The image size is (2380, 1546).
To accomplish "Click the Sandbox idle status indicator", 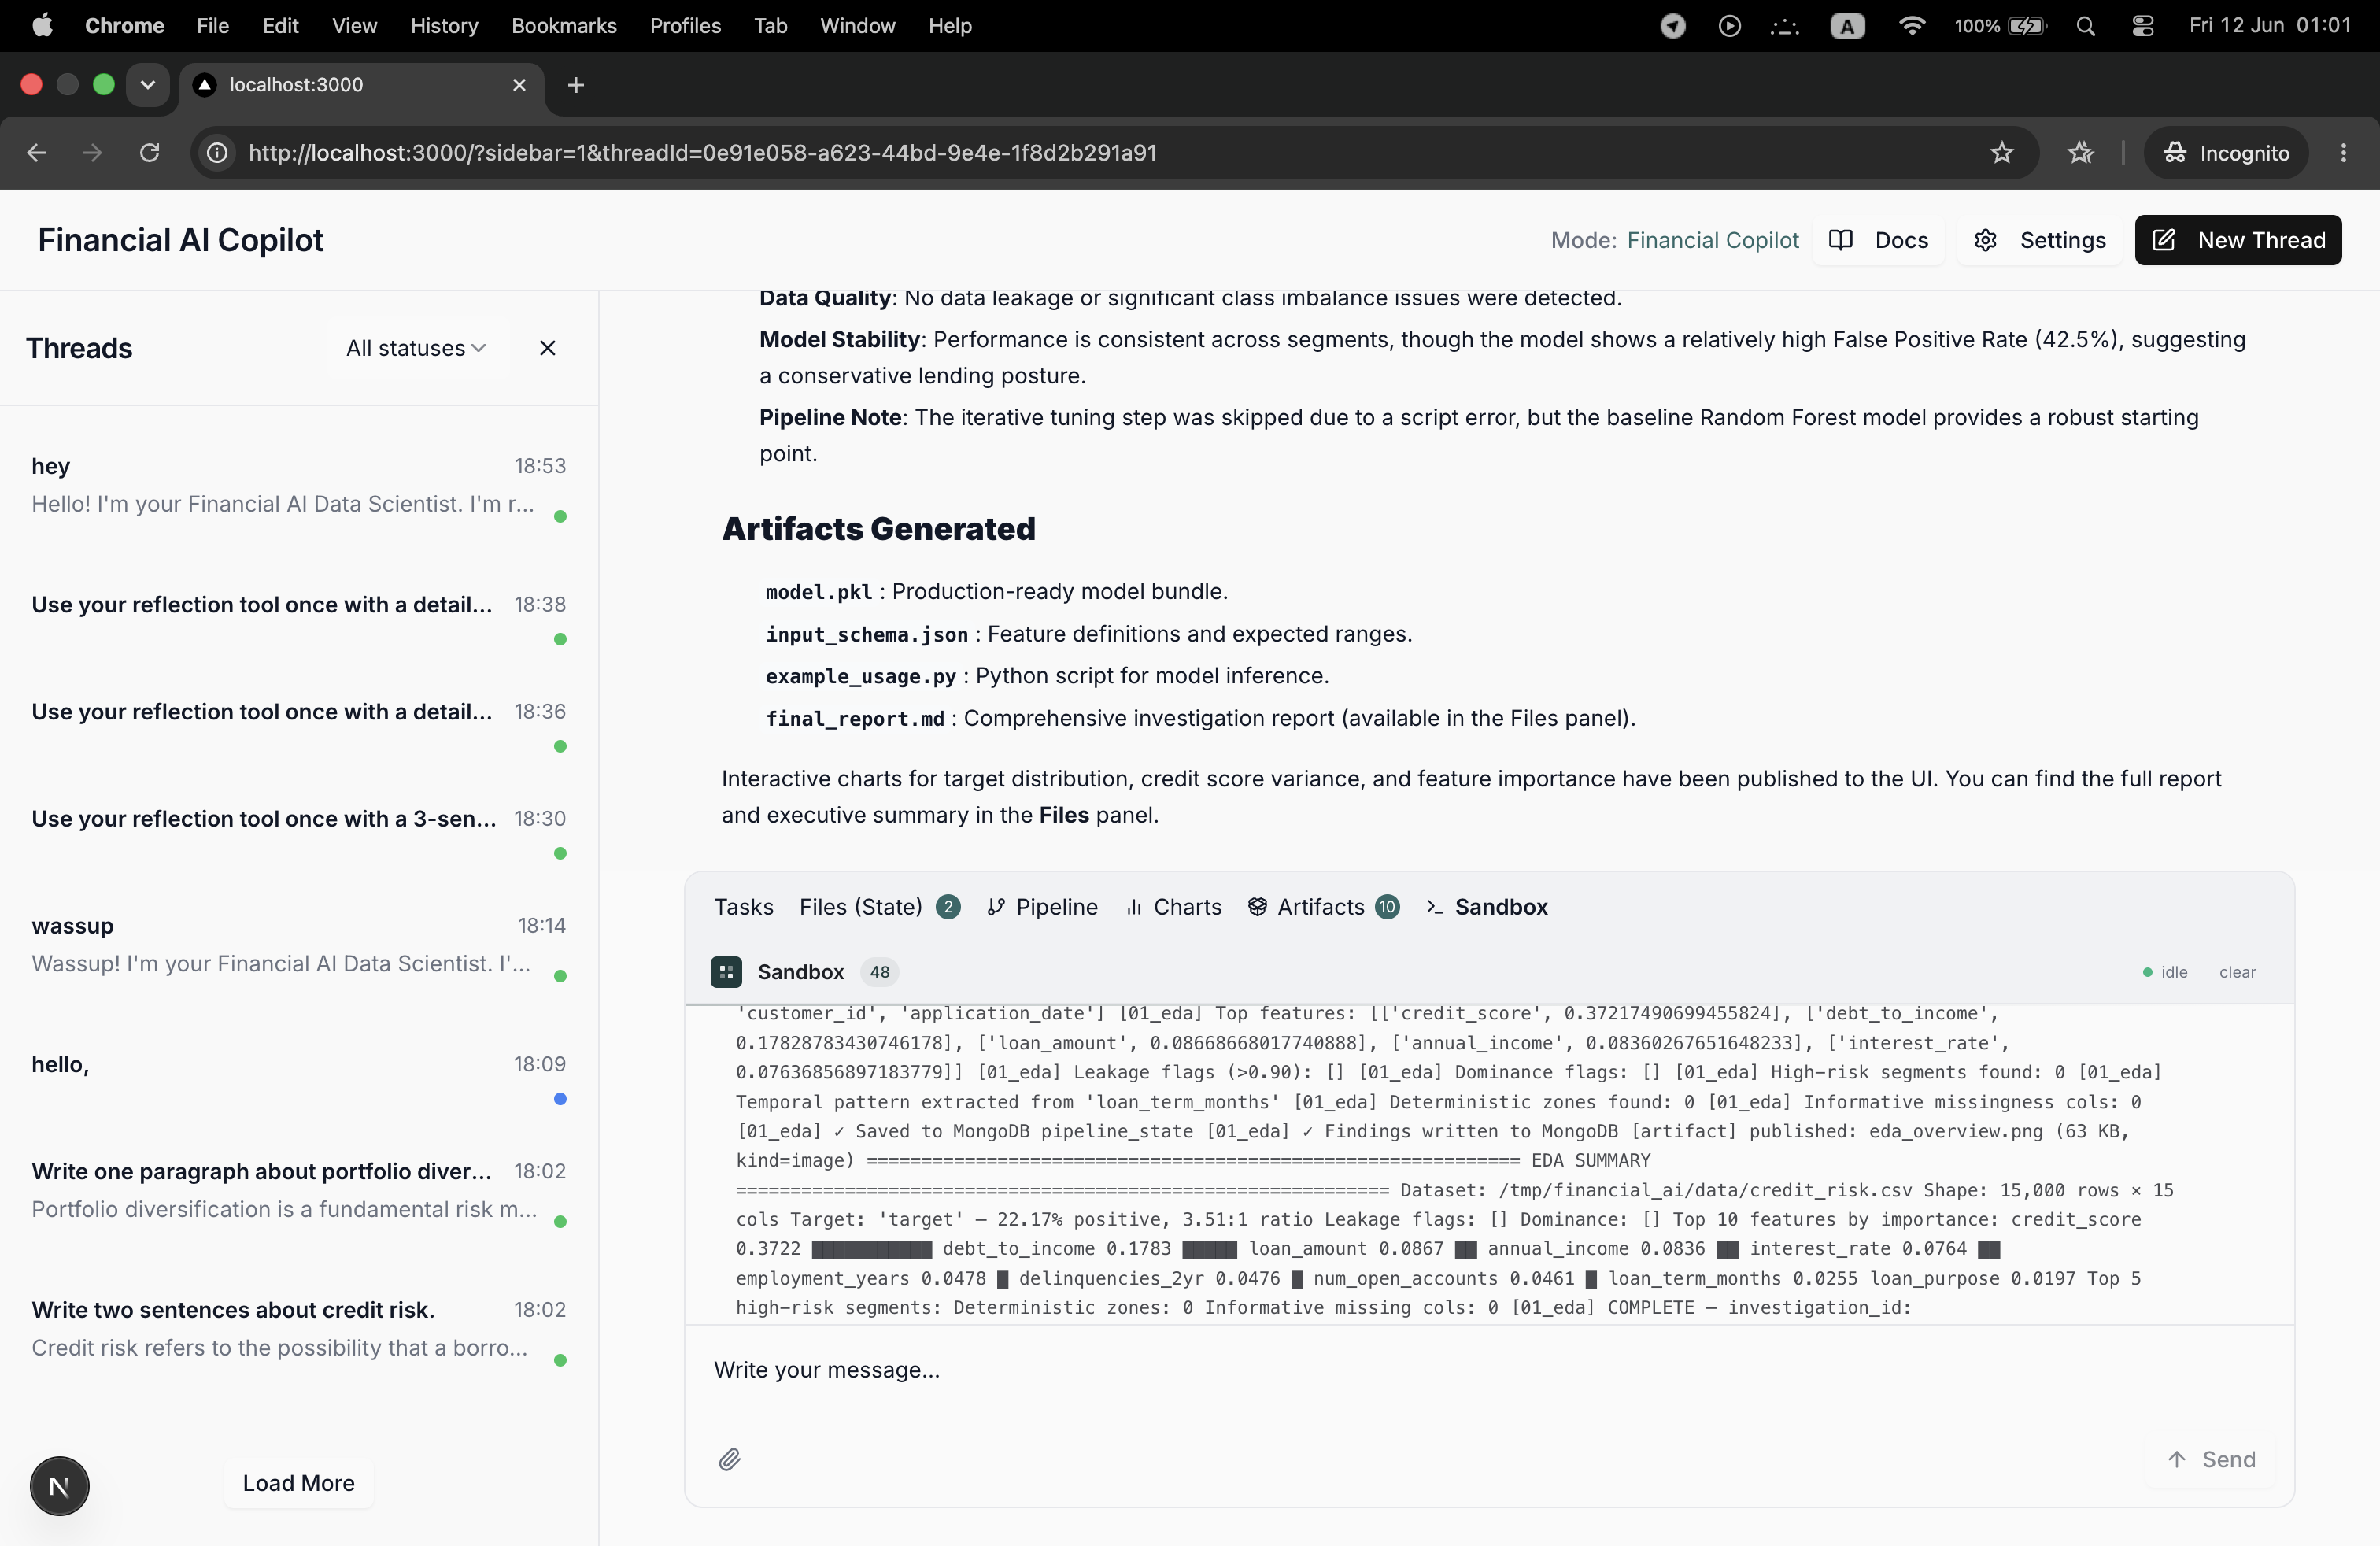I will 2164,971.
